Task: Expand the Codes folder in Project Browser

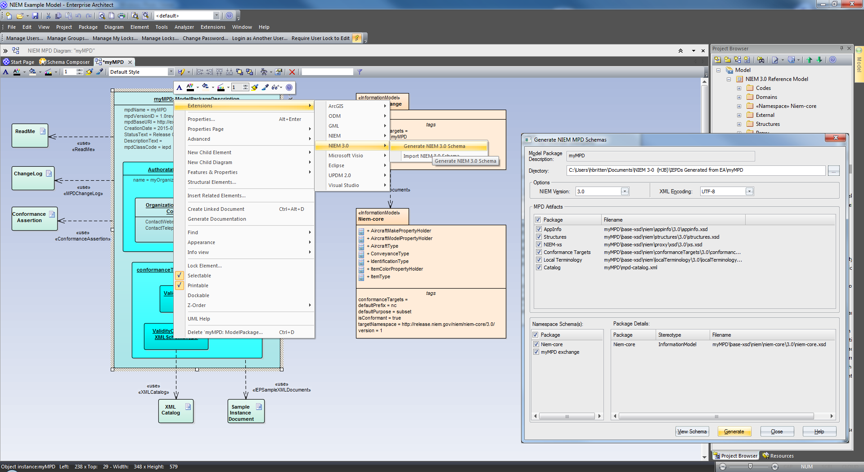Action: [739, 88]
